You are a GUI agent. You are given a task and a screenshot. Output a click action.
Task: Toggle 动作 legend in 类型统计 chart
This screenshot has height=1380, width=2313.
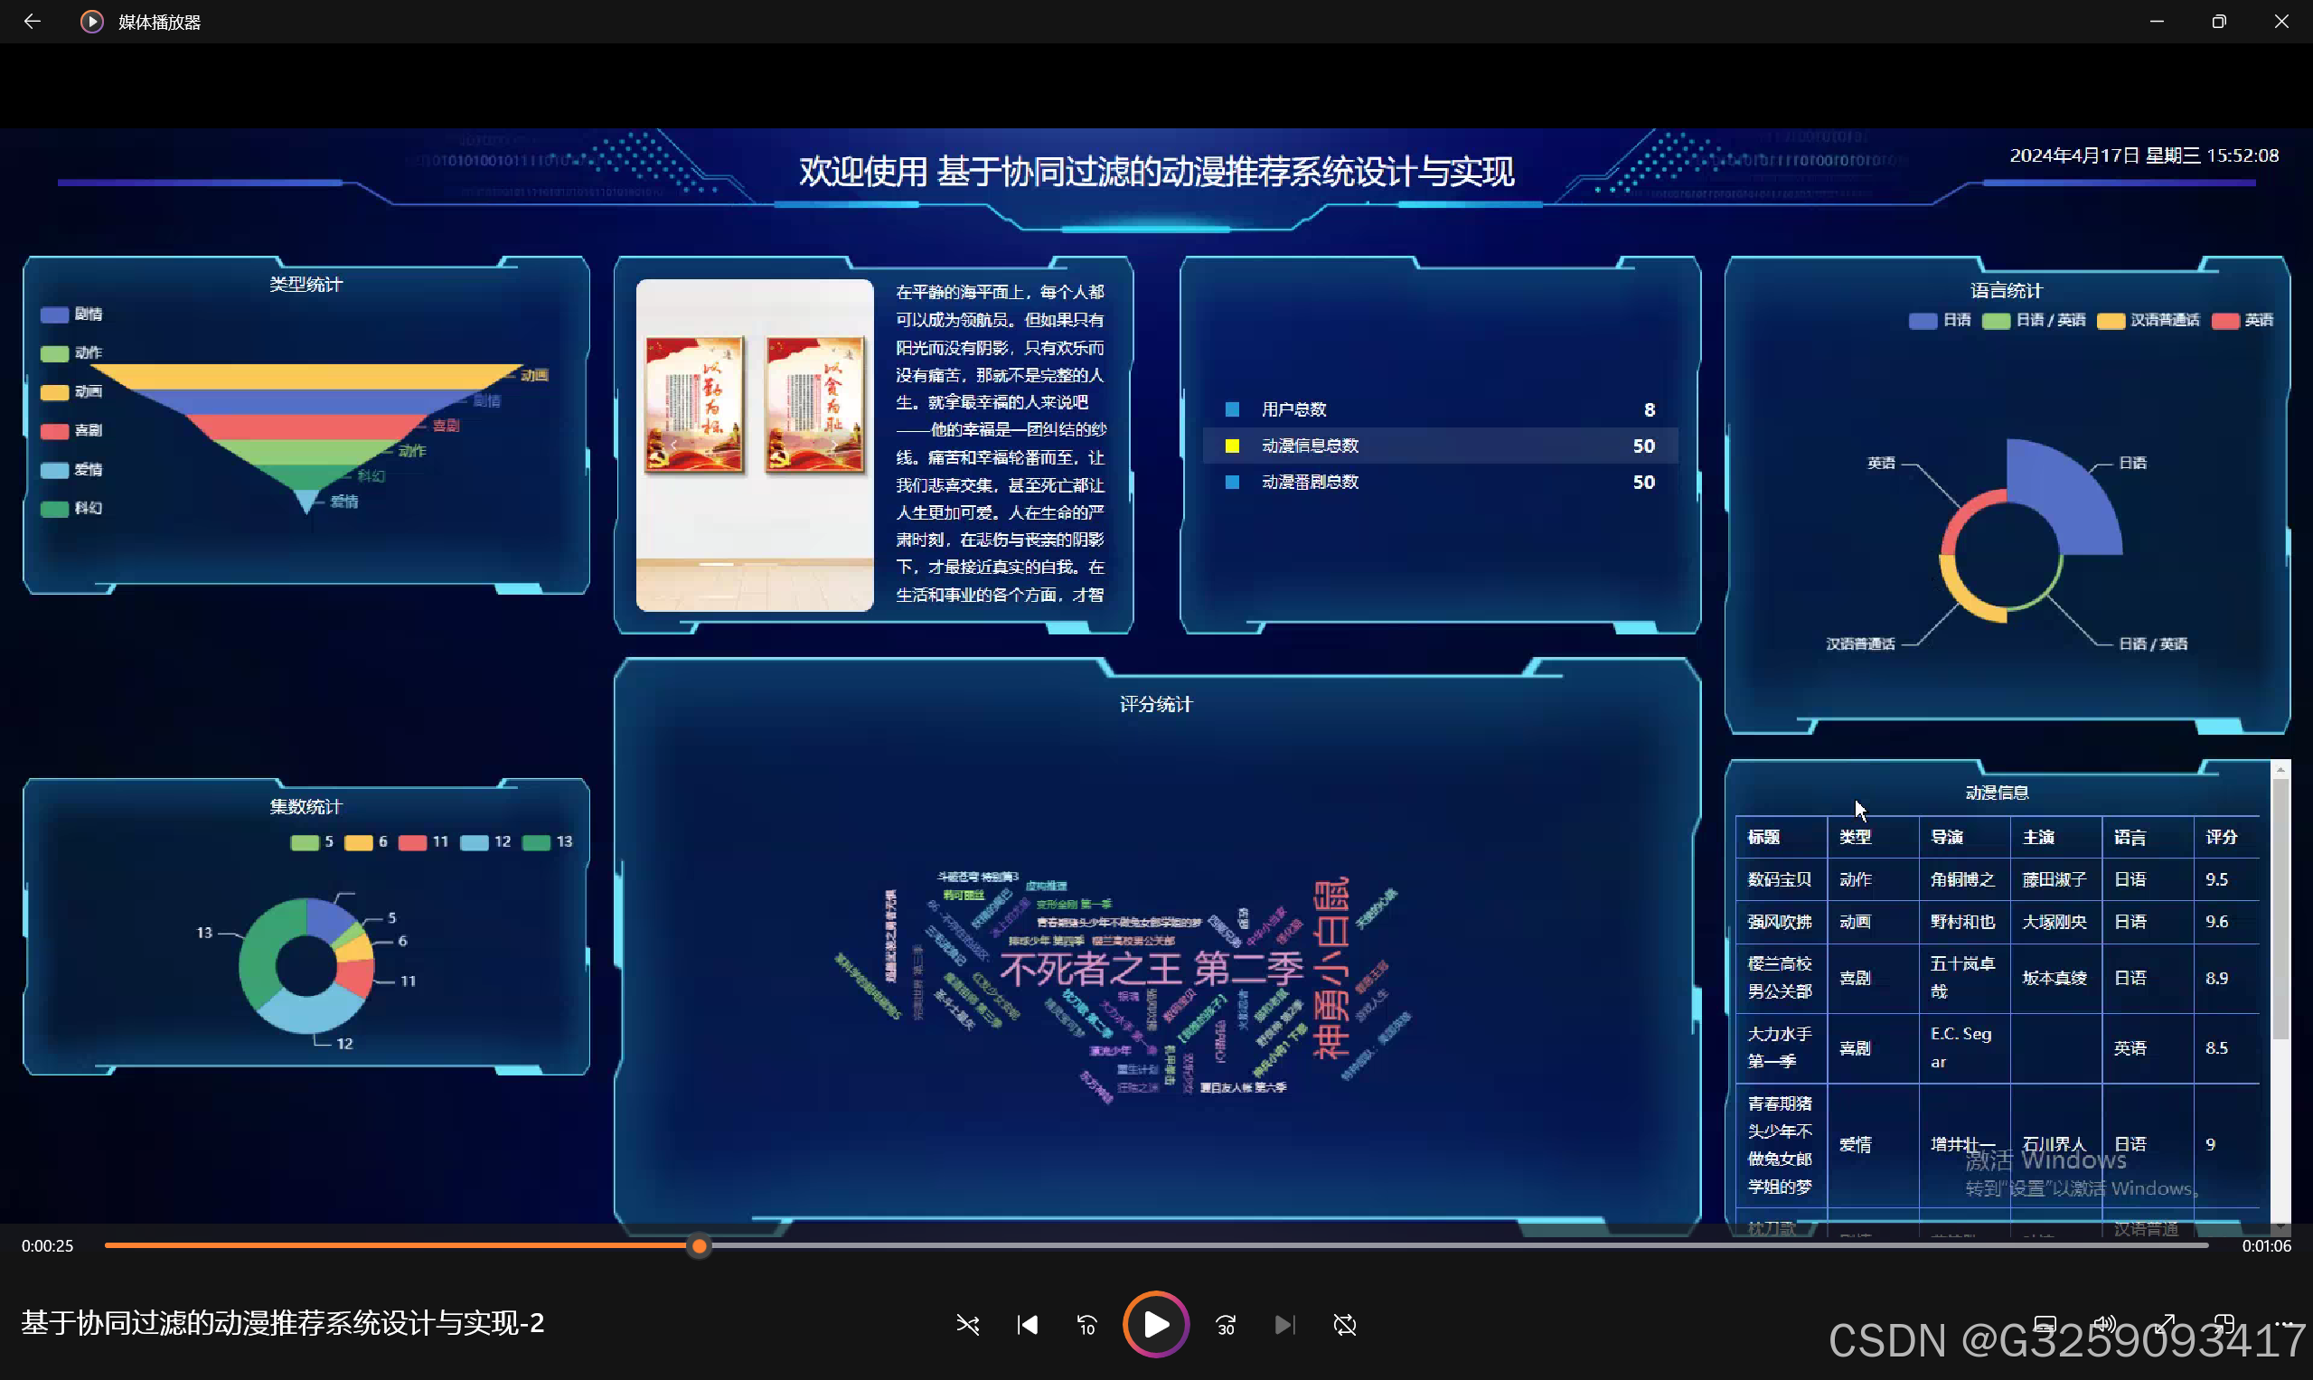click(71, 352)
